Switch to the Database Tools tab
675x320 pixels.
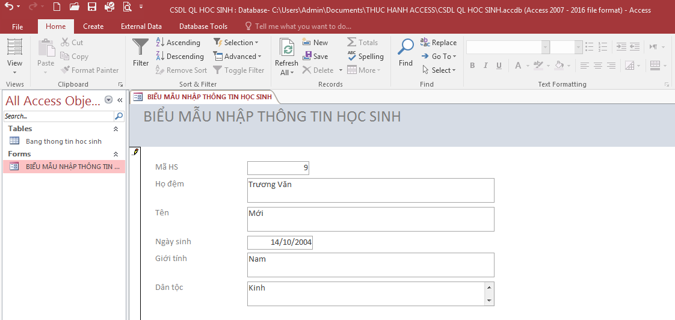click(x=203, y=26)
